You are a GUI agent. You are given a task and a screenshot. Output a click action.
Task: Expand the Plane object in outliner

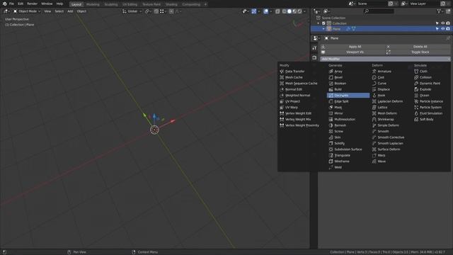click(x=323, y=29)
